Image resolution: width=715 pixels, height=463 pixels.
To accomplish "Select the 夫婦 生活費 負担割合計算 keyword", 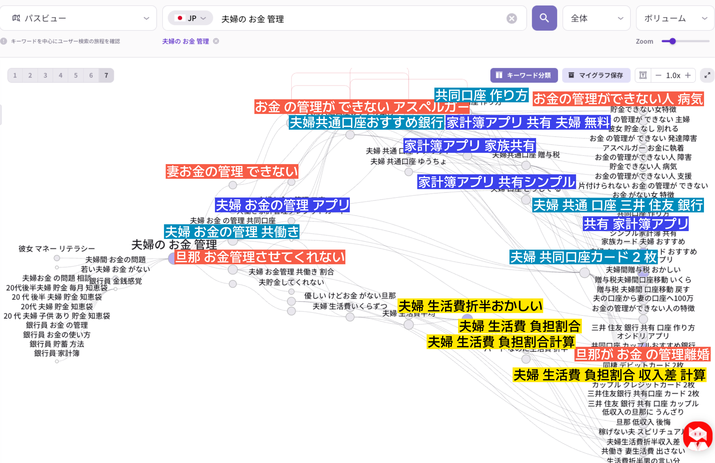I will [501, 342].
